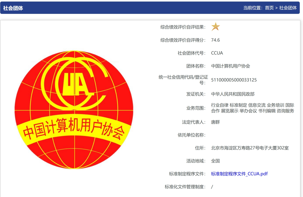Viewport: 303px width, 197px height.
Task: Click the 标准化文件管理制度 label
Action: tap(185, 187)
